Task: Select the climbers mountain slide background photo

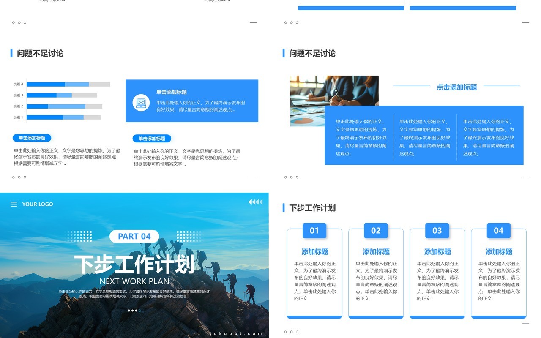Action: (x=134, y=265)
